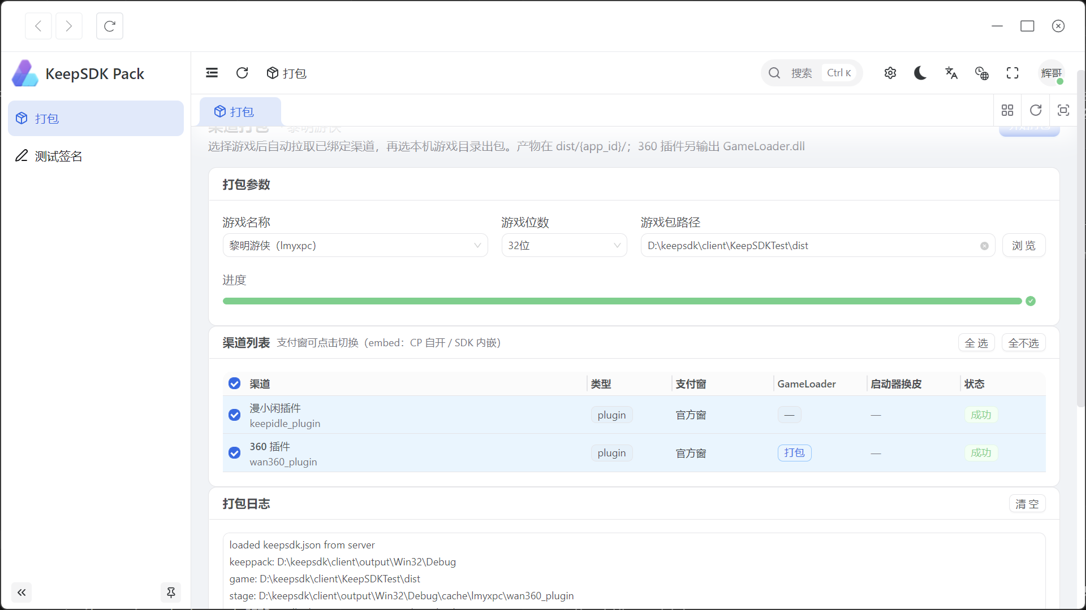Toggle the select-all 渠道 header checkbox
The width and height of the screenshot is (1086, 610).
click(x=234, y=384)
